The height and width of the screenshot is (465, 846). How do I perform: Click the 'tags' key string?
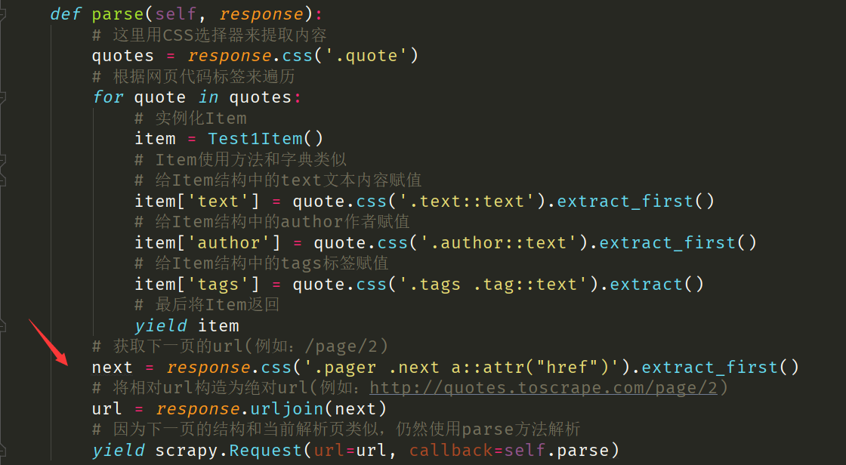218,285
